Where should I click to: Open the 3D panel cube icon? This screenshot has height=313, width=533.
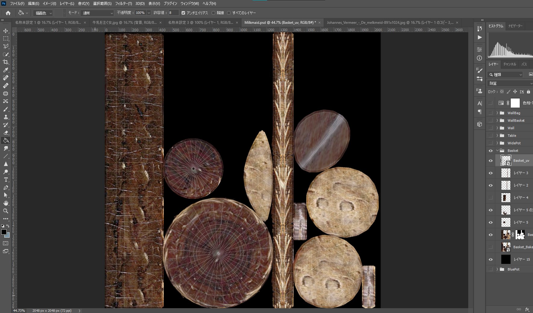pyautogui.click(x=480, y=124)
